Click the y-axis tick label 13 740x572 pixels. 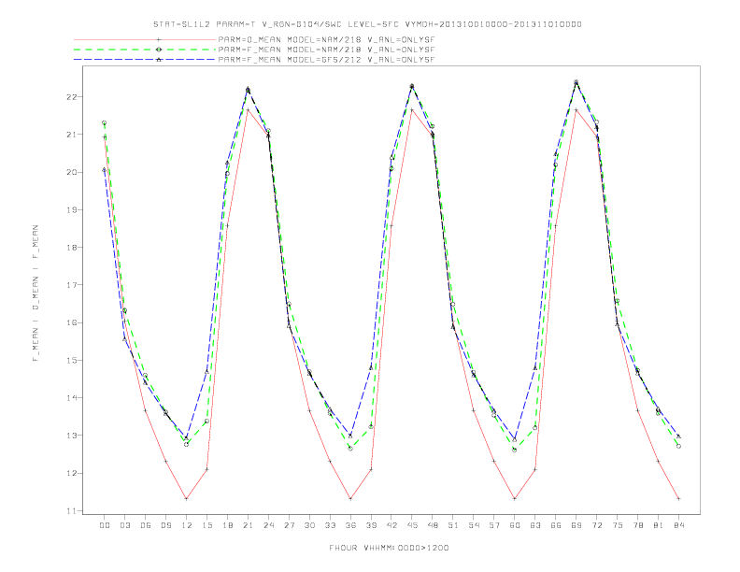[71, 436]
